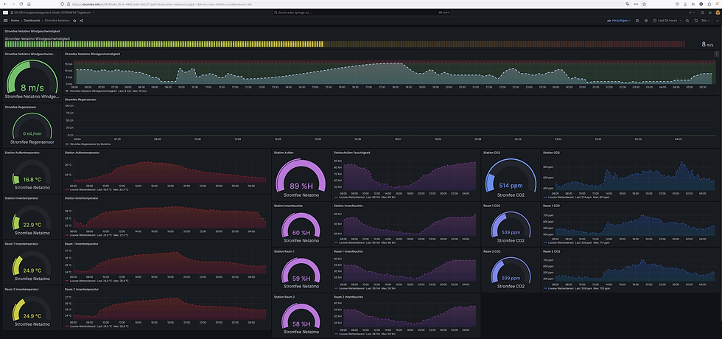Open the user profile avatar
This screenshot has width=722, height=339.
pyautogui.click(x=716, y=13)
